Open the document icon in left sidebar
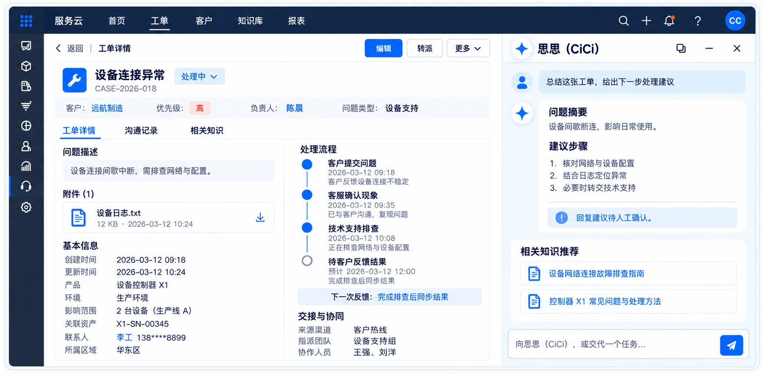The height and width of the screenshot is (376, 764). (x=26, y=86)
